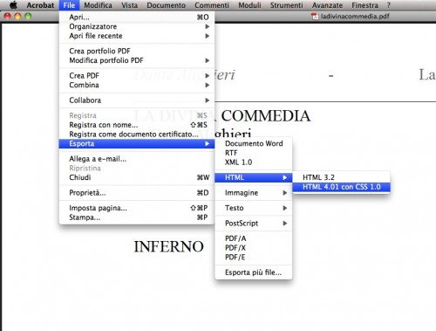Viewport: 436px width, 331px height.
Task: Select the highlighted Esporta item
Action: coord(137,143)
